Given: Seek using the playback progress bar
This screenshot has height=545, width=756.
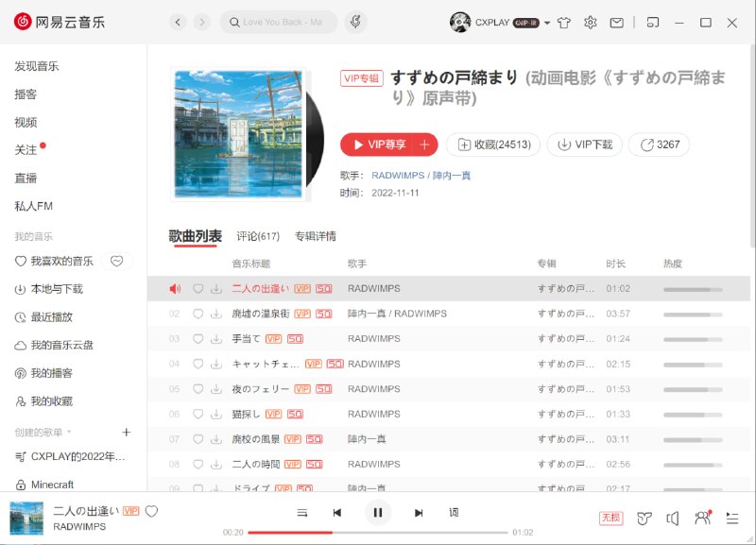Looking at the screenshot, I should [x=378, y=532].
